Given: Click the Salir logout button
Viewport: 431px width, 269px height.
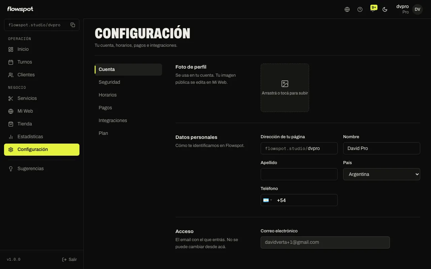Looking at the screenshot, I should point(69,260).
